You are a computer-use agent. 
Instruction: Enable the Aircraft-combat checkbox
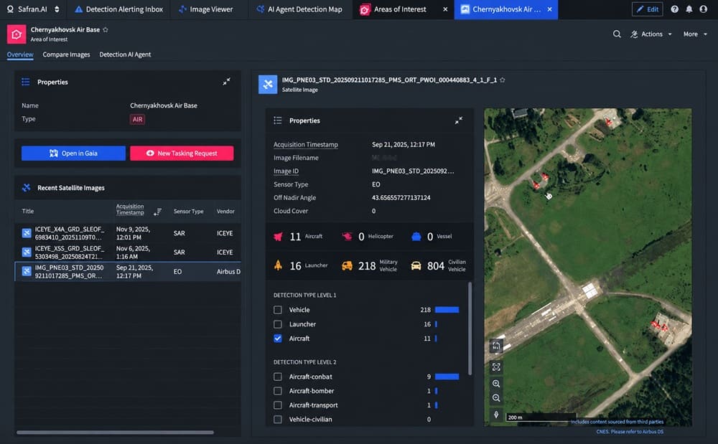277,377
